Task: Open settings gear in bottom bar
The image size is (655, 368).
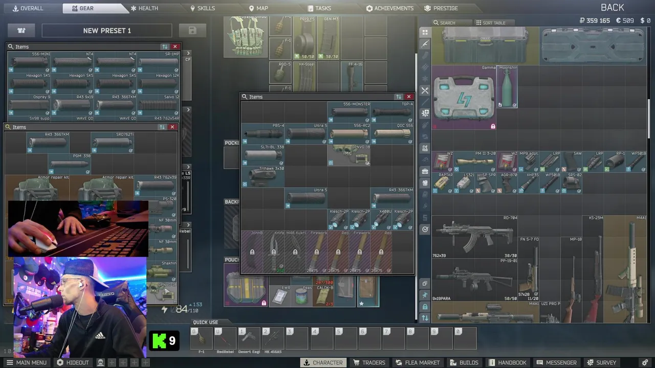Action: [645, 362]
